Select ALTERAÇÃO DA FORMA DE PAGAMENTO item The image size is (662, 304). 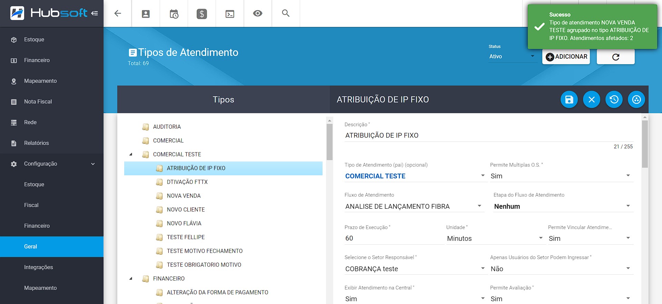218,292
